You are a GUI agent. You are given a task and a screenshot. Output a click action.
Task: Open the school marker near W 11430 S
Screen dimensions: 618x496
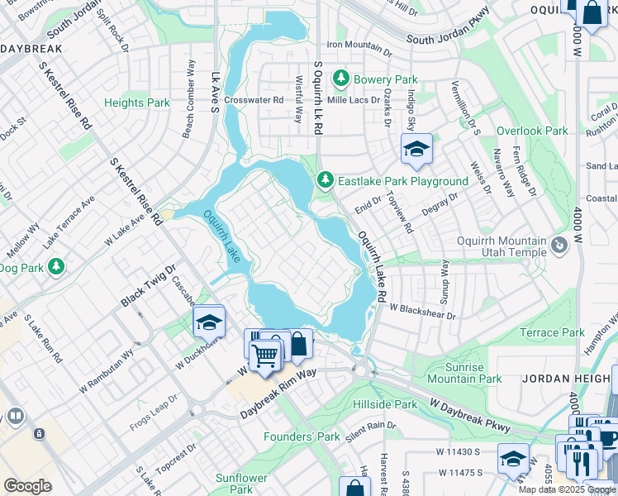click(513, 461)
